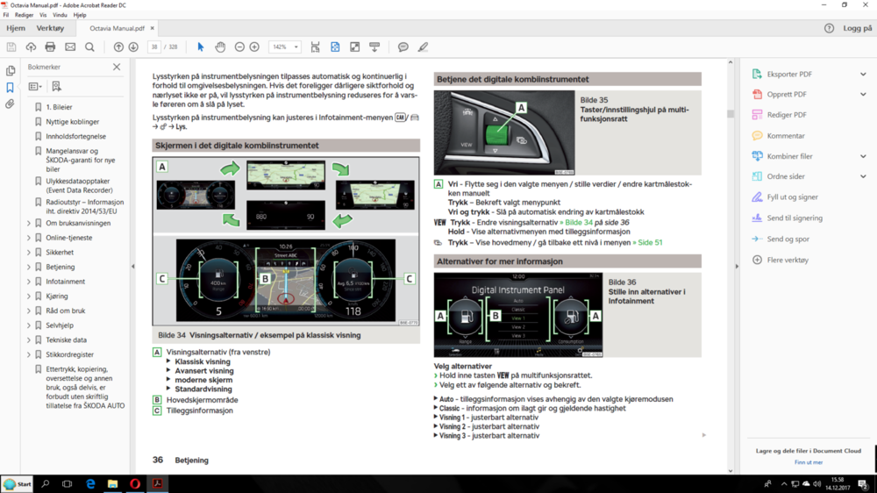Click the page number input field

pyautogui.click(x=154, y=47)
